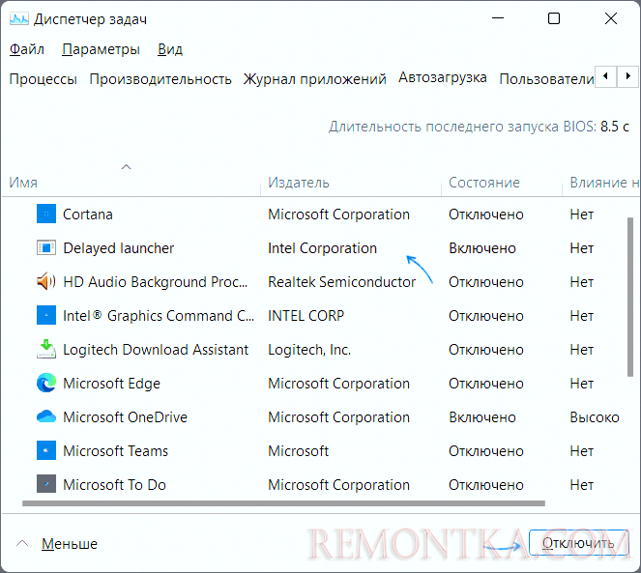Click the vertical scrollbar of startup list
This screenshot has height=573, width=641.
630,297
